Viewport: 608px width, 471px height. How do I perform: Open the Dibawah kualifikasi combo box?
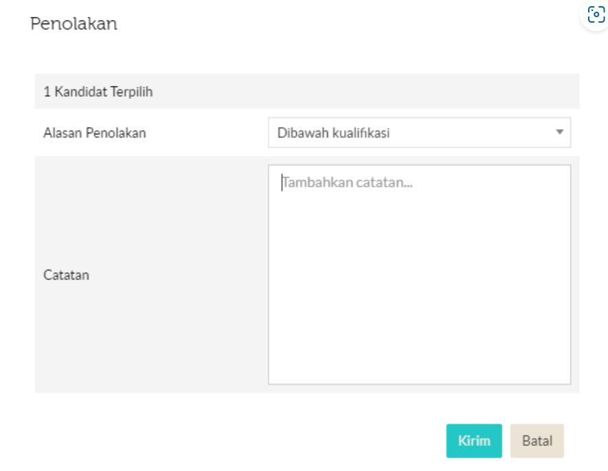pos(419,133)
